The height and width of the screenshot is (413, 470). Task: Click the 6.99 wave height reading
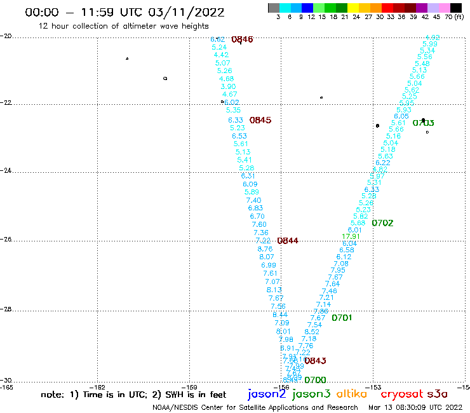pos(269,265)
